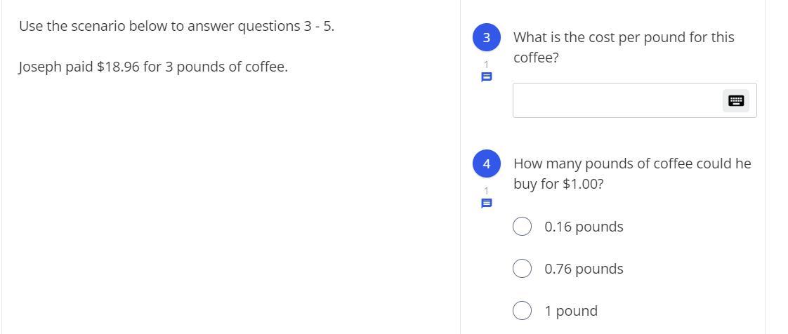Click the comment count above question 3's comment icon
This screenshot has width=788, height=334.
click(486, 65)
